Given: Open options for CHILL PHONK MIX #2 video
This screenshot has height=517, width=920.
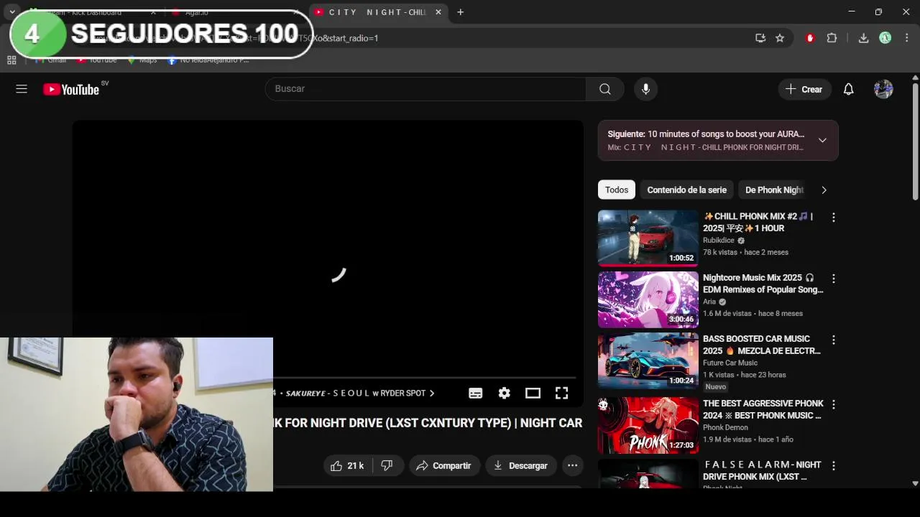Looking at the screenshot, I should click(833, 217).
